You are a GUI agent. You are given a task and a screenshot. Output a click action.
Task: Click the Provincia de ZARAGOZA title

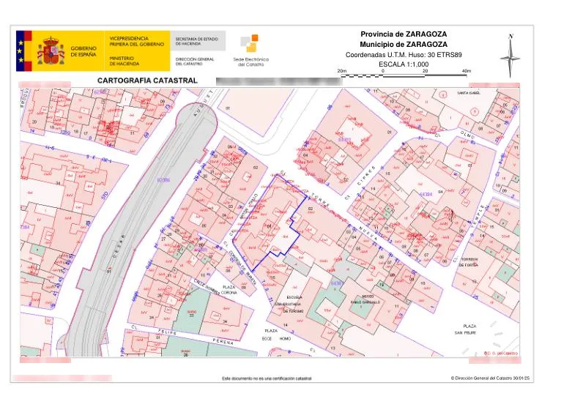(x=404, y=34)
